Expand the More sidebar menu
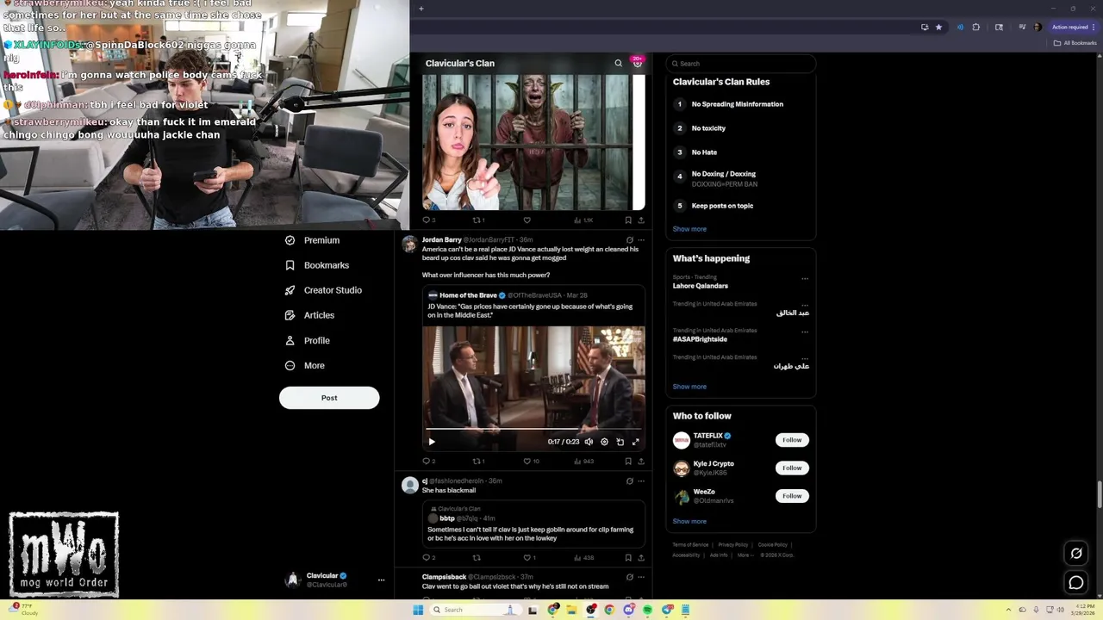Viewport: 1103px width, 620px height. tap(305, 365)
